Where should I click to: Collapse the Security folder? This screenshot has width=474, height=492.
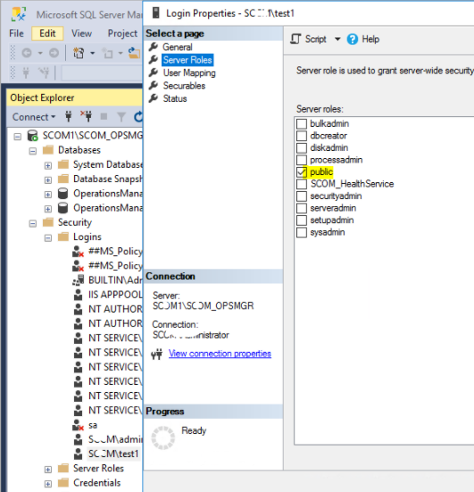click(33, 223)
